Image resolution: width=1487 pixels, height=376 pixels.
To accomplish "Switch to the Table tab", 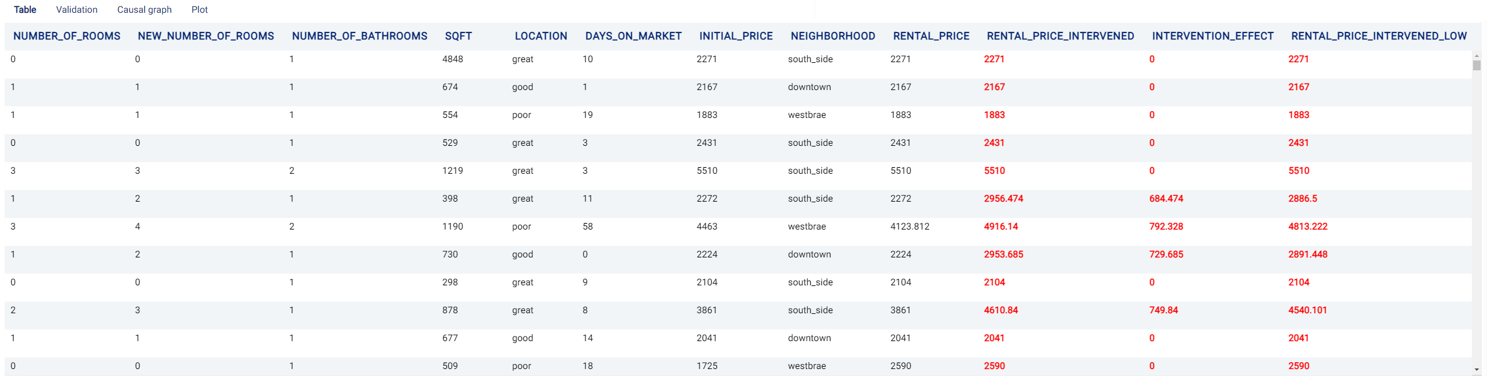I will (25, 9).
